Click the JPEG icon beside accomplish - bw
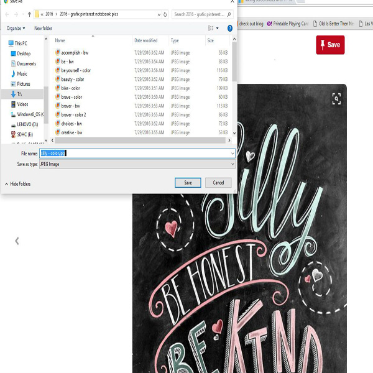This screenshot has height=373, width=373. pyautogui.click(x=58, y=52)
